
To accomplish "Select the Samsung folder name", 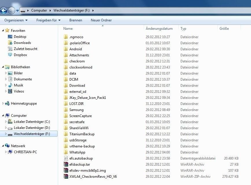I will (76, 110).
